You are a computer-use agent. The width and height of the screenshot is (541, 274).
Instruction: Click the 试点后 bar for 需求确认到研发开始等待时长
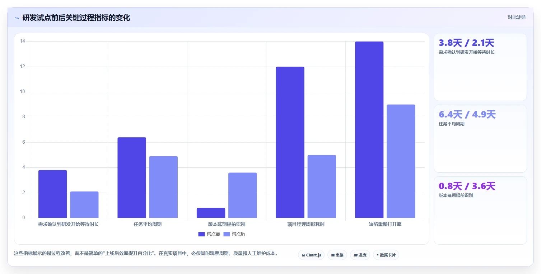pyautogui.click(x=84, y=205)
